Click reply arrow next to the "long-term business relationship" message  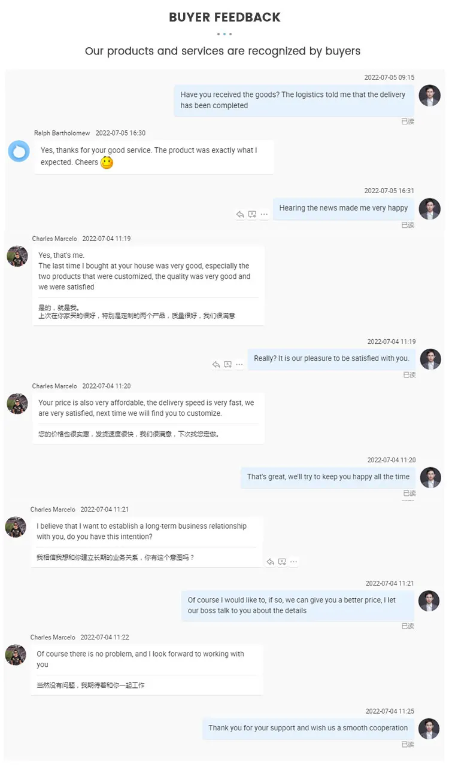[x=271, y=562]
